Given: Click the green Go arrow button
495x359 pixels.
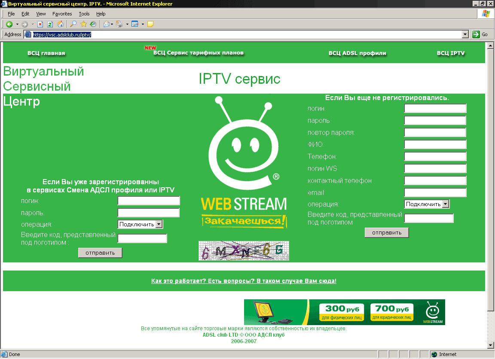Looking at the screenshot, I should point(476,34).
